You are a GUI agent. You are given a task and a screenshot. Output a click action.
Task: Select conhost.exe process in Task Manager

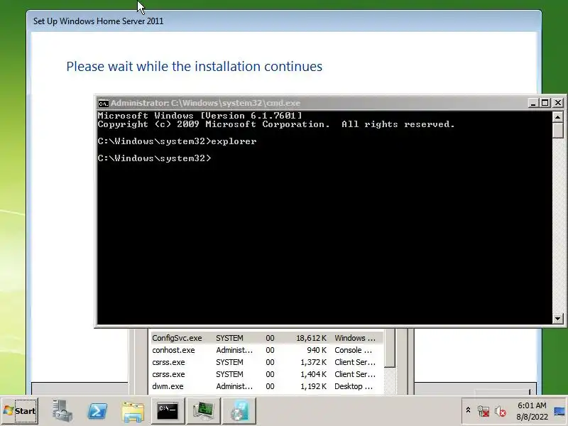pos(267,350)
